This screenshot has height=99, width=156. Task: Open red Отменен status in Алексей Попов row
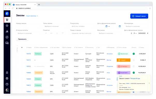click(123, 66)
